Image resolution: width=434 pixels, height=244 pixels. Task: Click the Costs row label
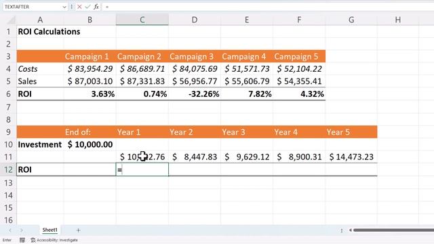40,69
